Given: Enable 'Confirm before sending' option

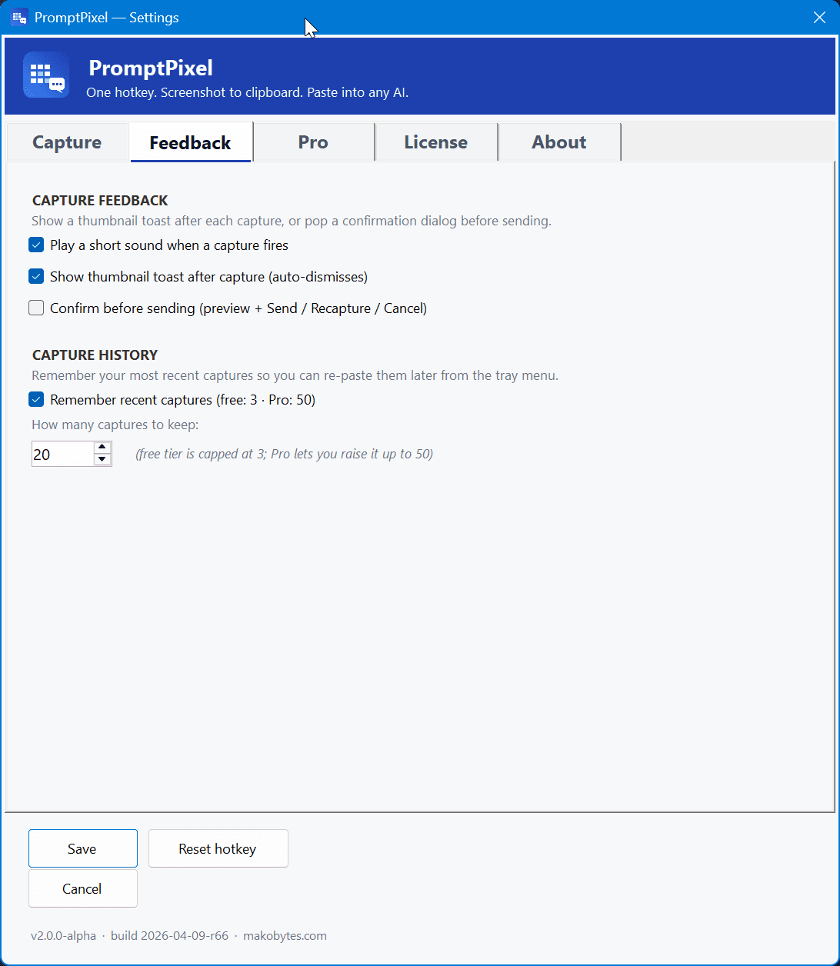Looking at the screenshot, I should [x=36, y=307].
